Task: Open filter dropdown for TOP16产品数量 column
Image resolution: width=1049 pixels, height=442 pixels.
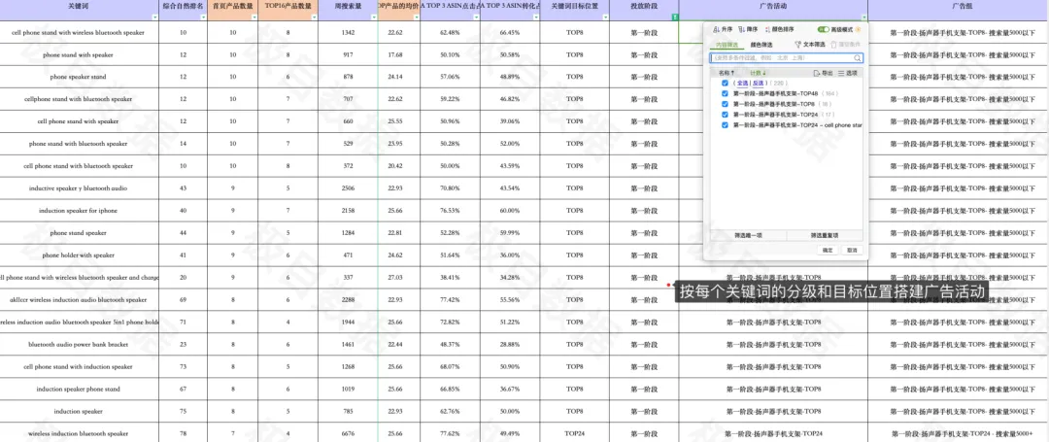Action: (313, 17)
